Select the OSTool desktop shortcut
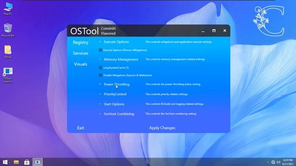This screenshot has height=166, width=296. pyautogui.click(x=8, y=75)
